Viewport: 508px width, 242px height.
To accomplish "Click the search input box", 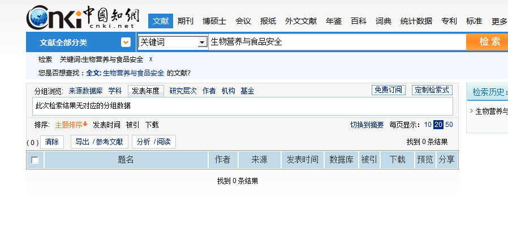I will (x=337, y=42).
